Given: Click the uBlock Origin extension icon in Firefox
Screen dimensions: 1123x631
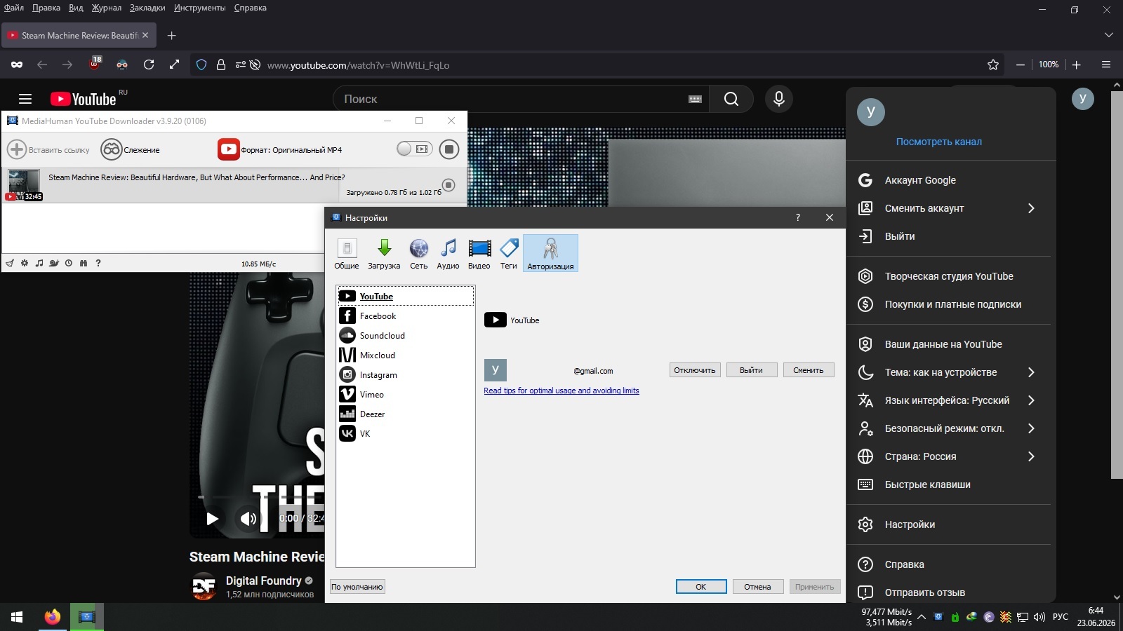Looking at the screenshot, I should [x=95, y=65].
